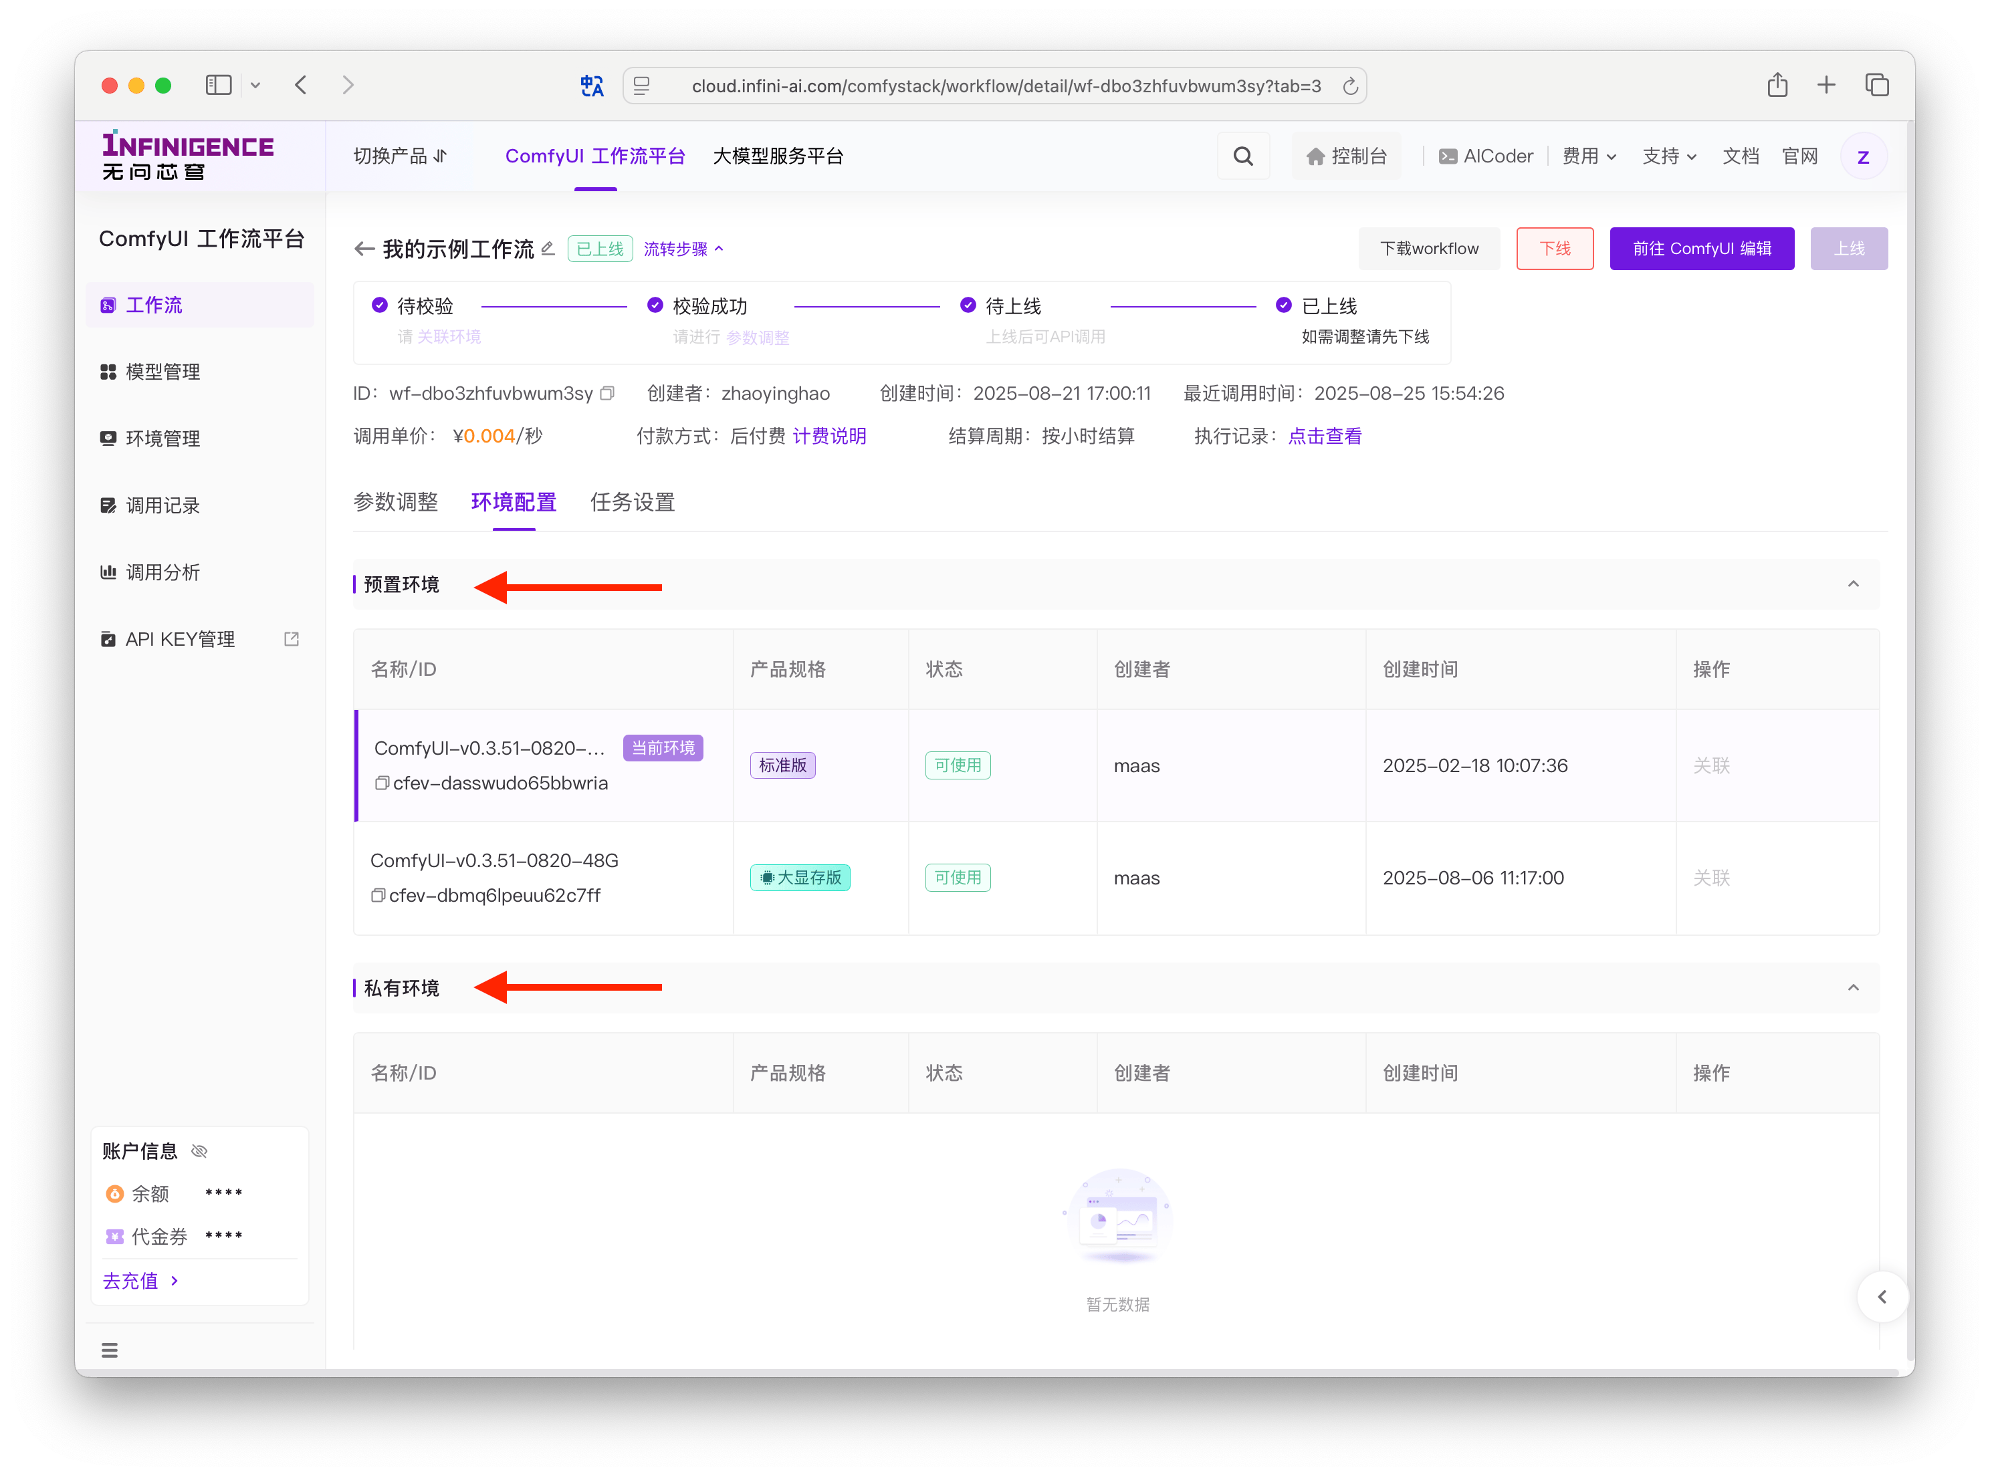Select 大模型服务平台 top tab
This screenshot has width=1990, height=1476.
(778, 156)
